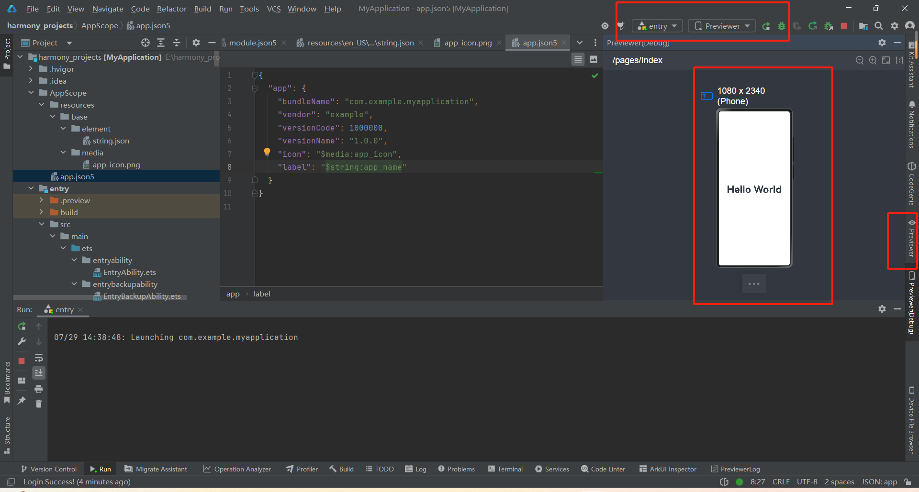The width and height of the screenshot is (919, 492).
Task: Toggle the Notifications side tool window
Action: pos(912,124)
